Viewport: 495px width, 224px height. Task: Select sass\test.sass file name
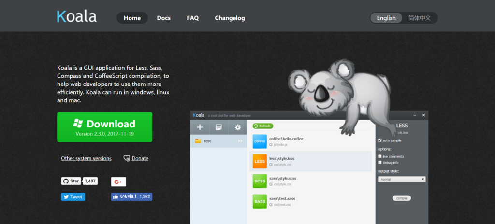(282, 198)
